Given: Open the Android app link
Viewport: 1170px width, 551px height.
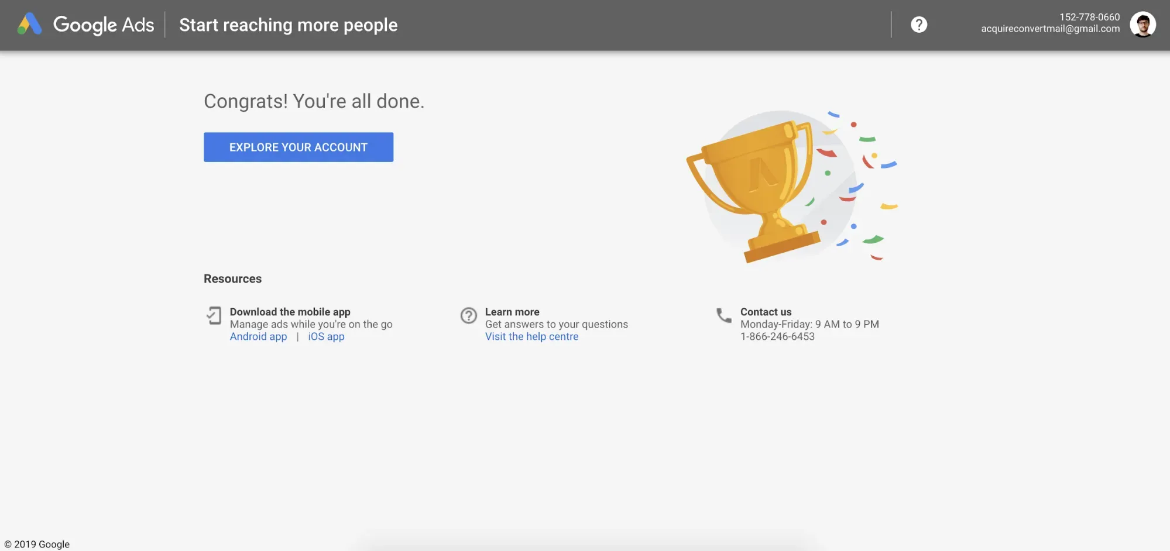Looking at the screenshot, I should coord(258,337).
